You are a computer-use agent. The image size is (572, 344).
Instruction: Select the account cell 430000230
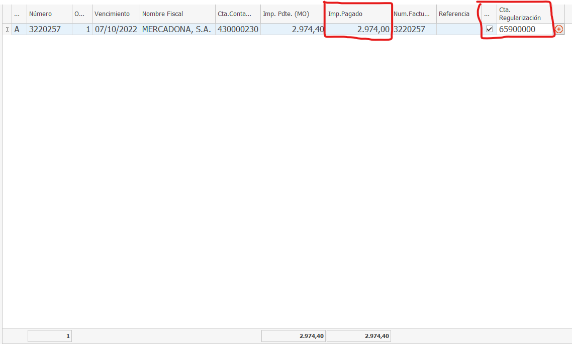(238, 29)
